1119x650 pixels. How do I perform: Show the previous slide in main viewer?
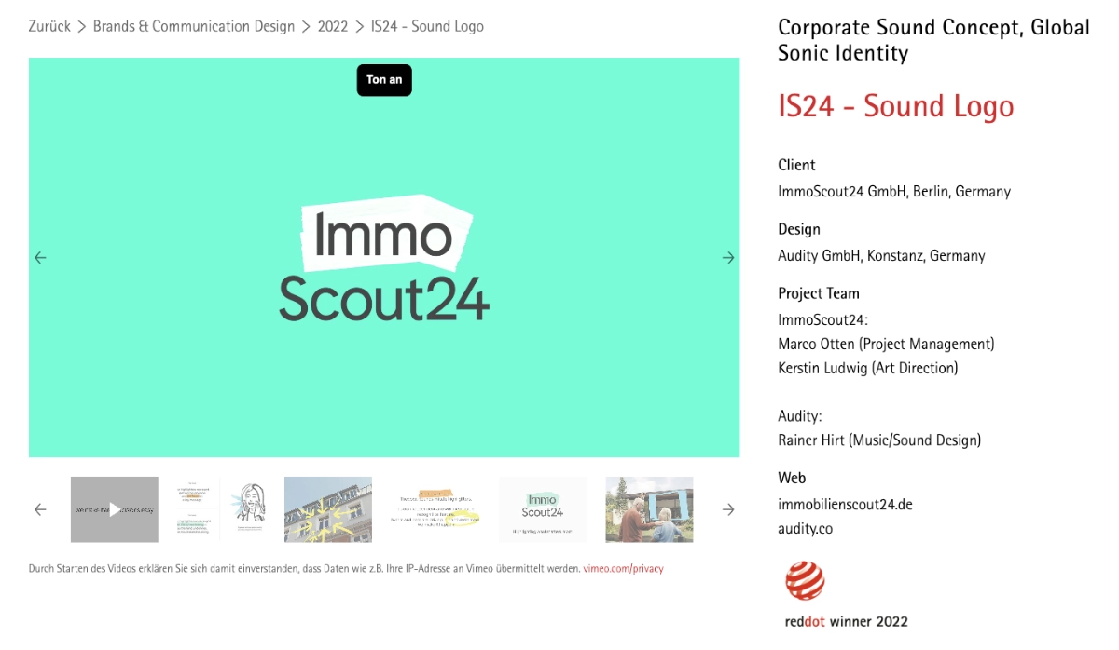point(40,258)
